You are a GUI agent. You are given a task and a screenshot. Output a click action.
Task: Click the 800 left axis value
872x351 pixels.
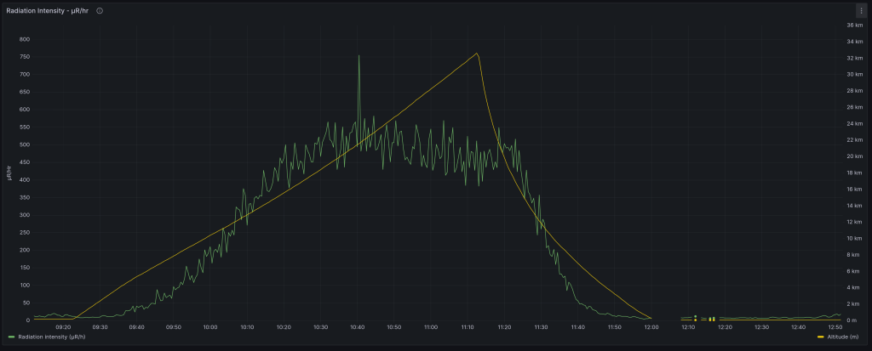click(x=25, y=39)
